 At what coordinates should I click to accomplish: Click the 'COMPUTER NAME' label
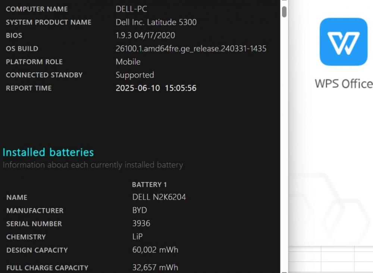point(37,9)
